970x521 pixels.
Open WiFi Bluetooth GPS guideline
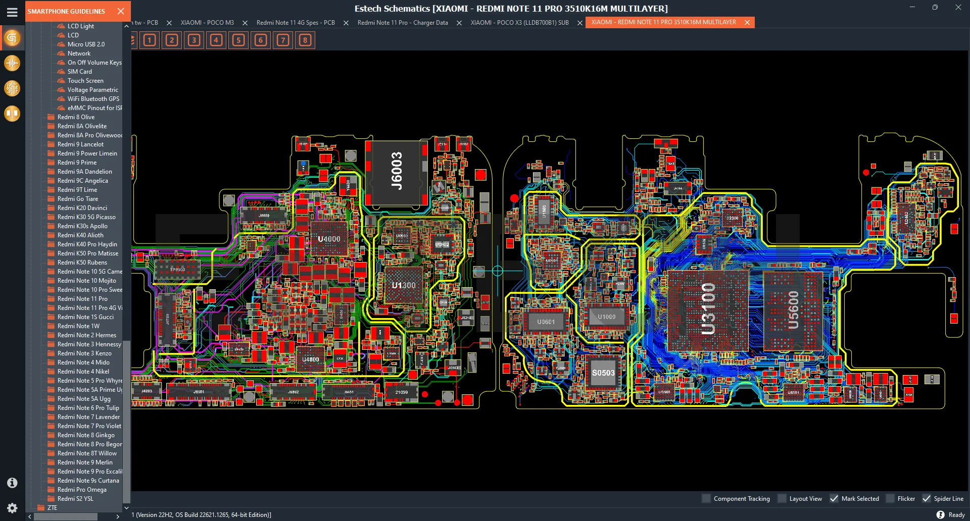pyautogui.click(x=93, y=99)
